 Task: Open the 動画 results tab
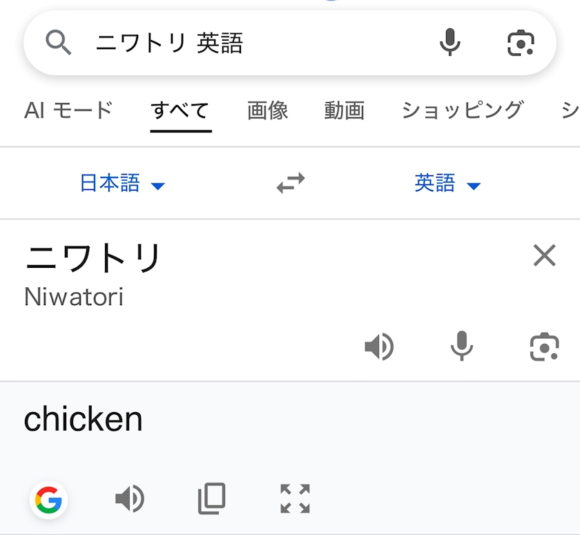[344, 110]
